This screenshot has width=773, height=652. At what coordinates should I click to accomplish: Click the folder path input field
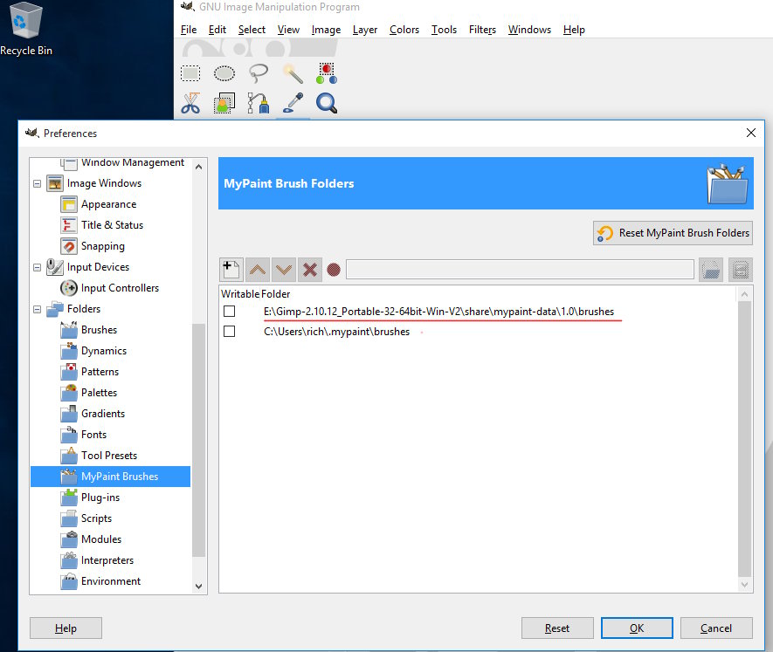point(520,270)
